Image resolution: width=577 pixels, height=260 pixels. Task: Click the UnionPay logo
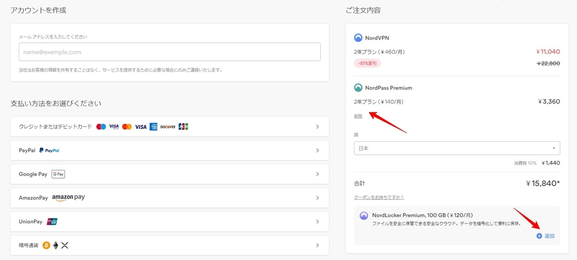coord(52,222)
